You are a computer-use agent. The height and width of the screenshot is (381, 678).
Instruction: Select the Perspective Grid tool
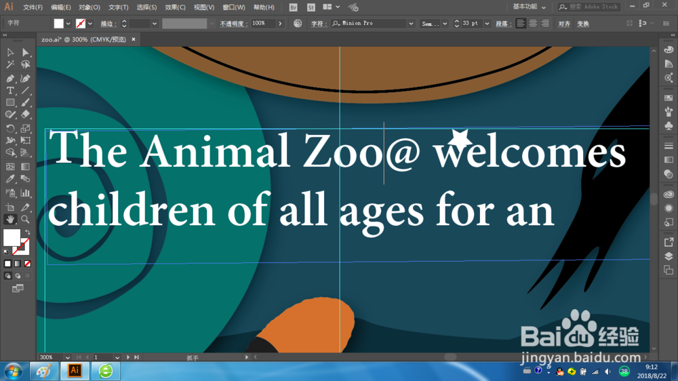pyautogui.click(x=26, y=153)
